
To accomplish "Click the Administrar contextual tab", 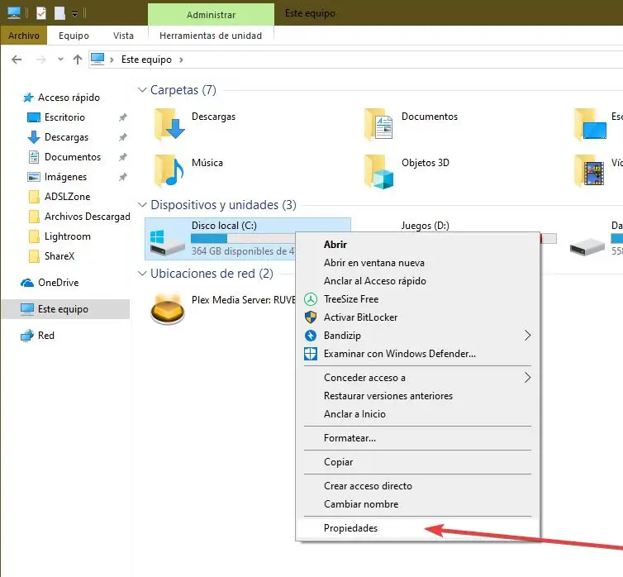I will (211, 15).
